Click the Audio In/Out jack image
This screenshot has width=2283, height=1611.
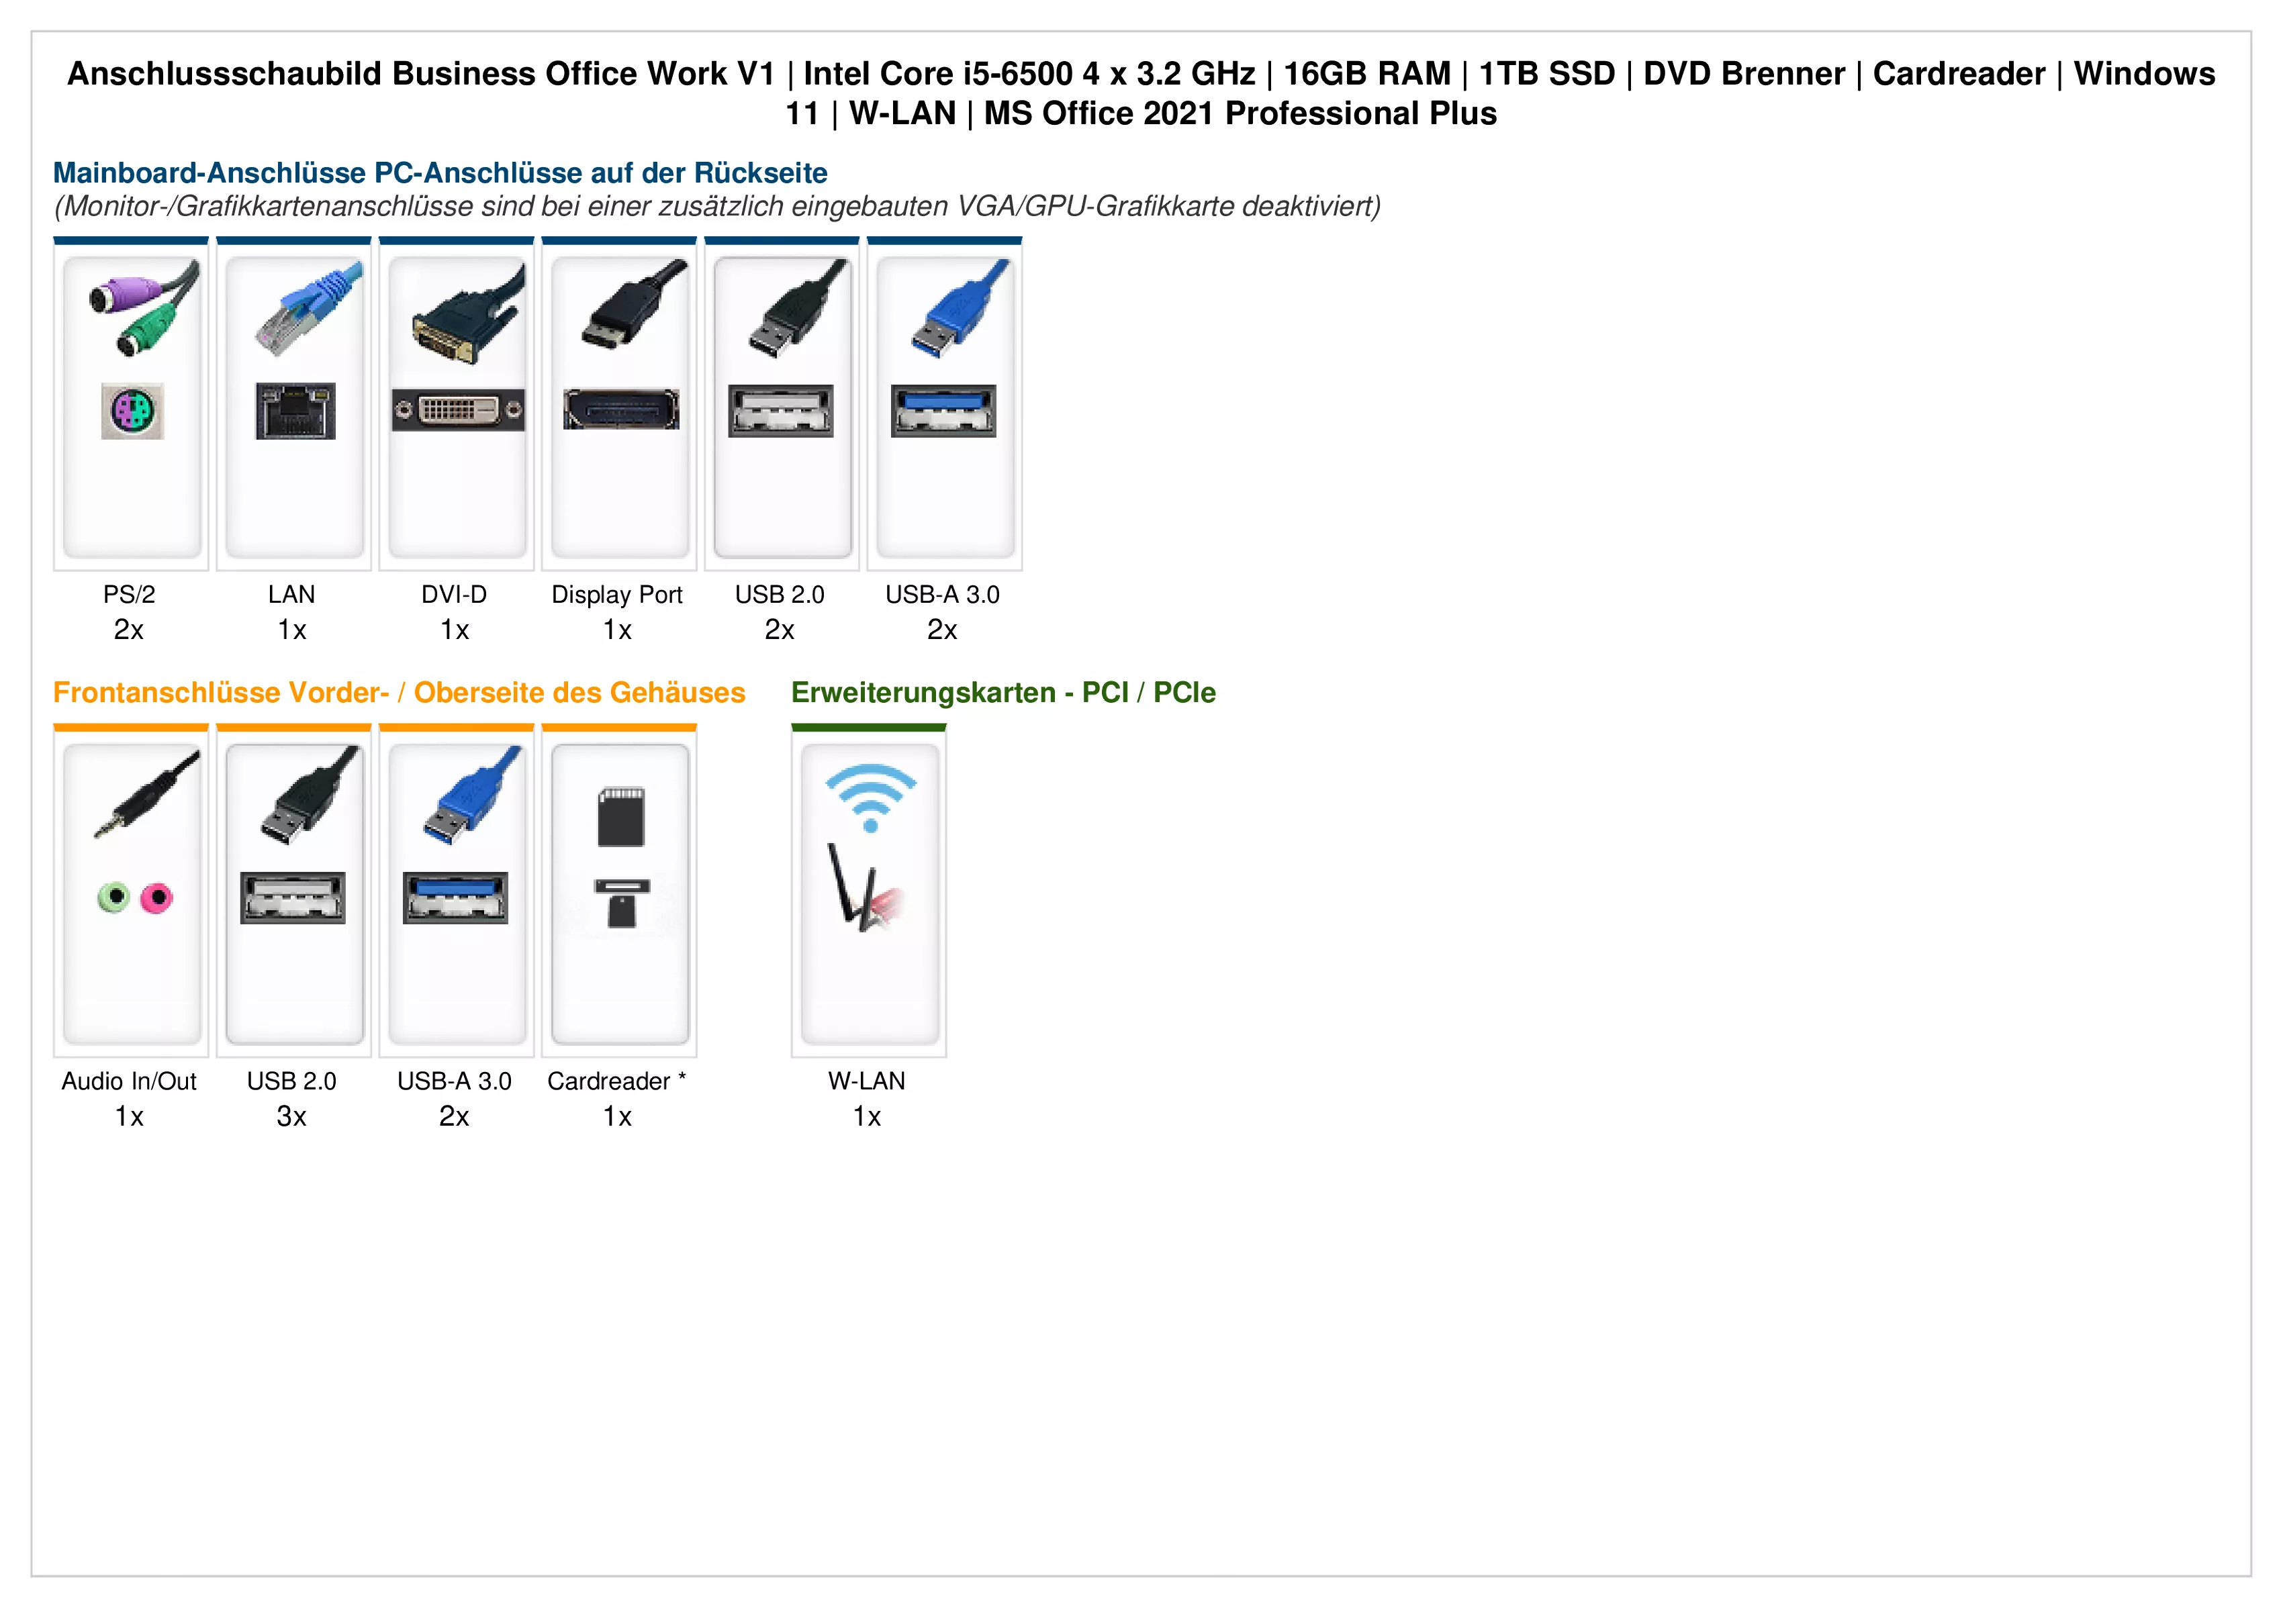click(131, 893)
